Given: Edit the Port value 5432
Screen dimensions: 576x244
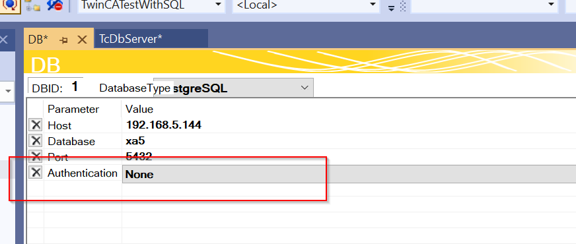Looking at the screenshot, I should click(139, 157).
